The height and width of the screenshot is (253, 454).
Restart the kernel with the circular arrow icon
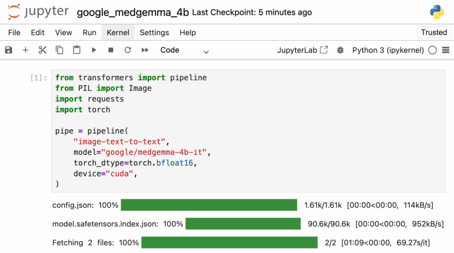point(128,50)
